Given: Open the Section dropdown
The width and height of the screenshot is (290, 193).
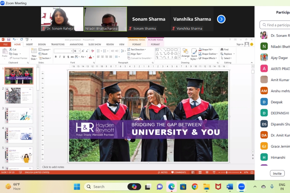Looking at the screenshot, I should [45, 58].
